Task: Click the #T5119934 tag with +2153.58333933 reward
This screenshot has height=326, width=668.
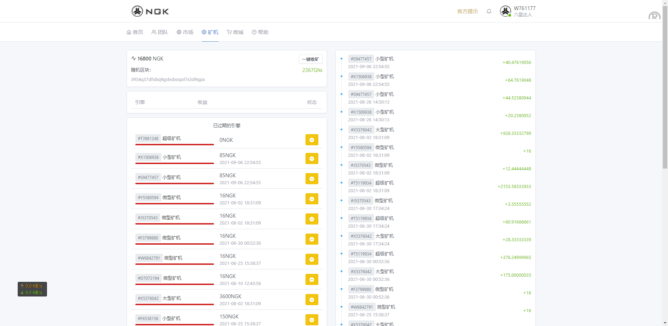Action: [361, 183]
